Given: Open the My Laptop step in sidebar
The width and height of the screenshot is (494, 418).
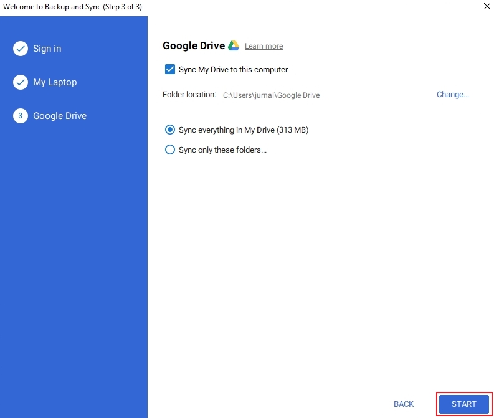Looking at the screenshot, I should pos(55,82).
